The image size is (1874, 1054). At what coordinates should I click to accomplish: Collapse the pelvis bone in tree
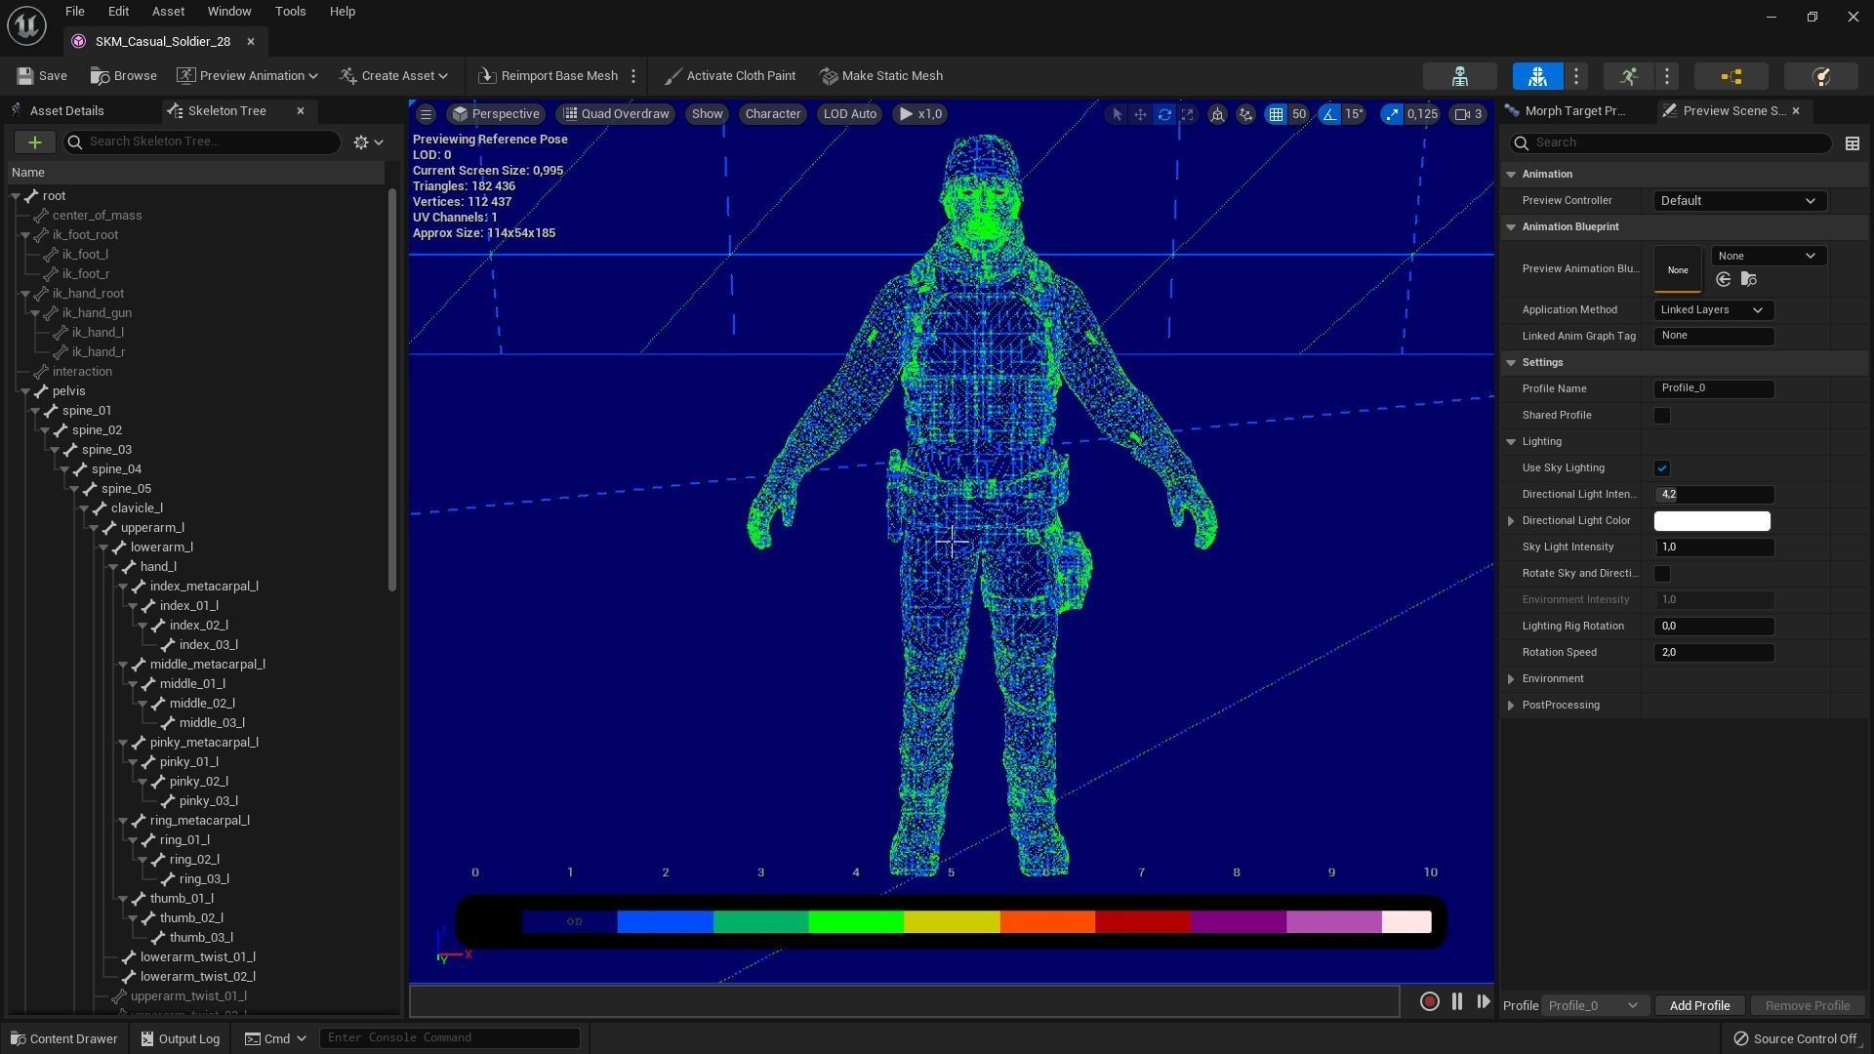pos(25,391)
